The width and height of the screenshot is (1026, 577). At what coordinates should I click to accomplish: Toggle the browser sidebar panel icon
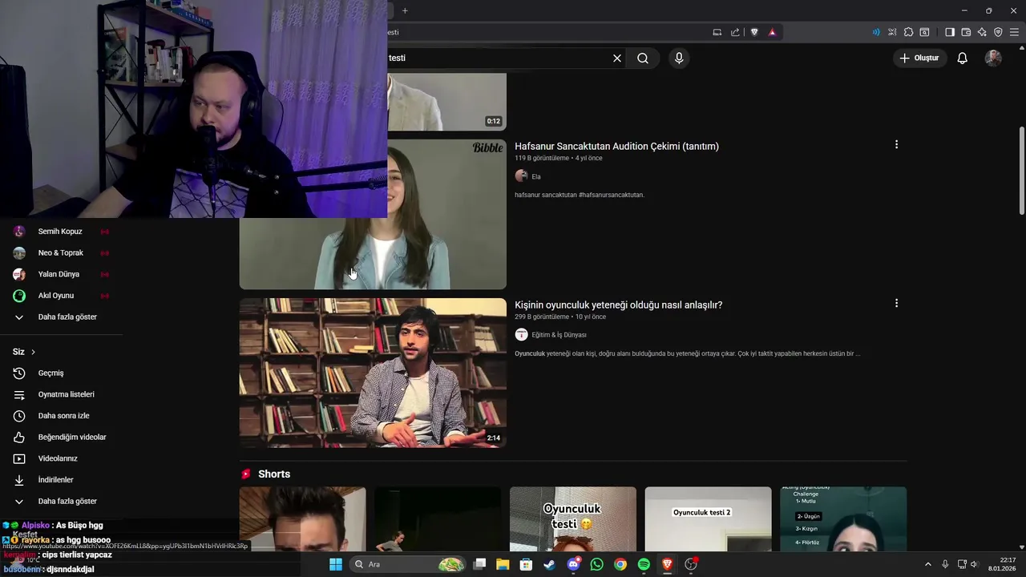pos(950,32)
